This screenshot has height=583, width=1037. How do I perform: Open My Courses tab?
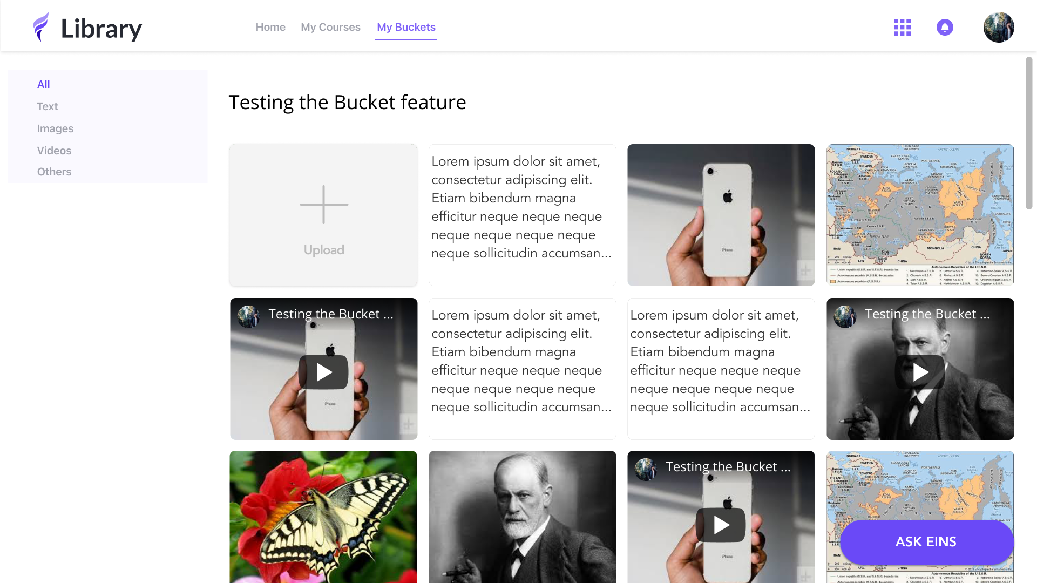coord(330,27)
